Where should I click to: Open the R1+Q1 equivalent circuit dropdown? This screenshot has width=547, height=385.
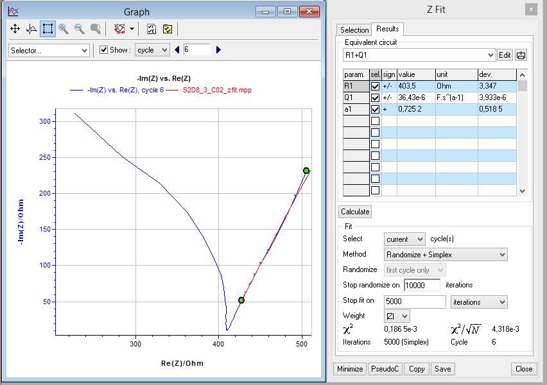click(x=419, y=55)
